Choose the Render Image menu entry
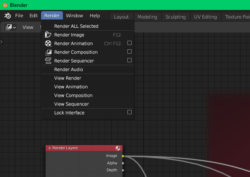The height and width of the screenshot is (177, 250). point(88,35)
